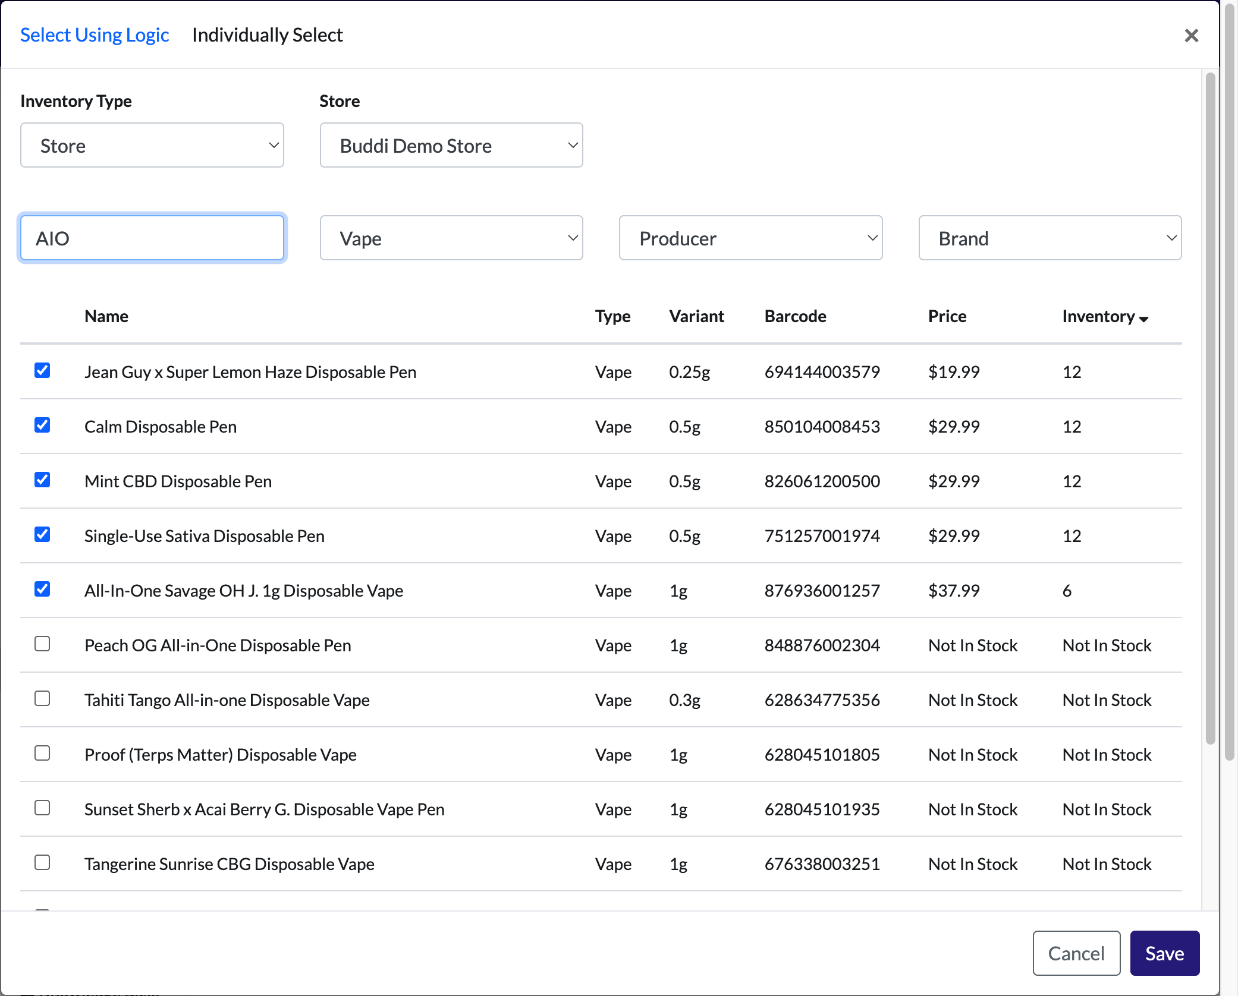Click the 0.3g variant cell
Viewport: 1238px width, 996px height.
pyautogui.click(x=684, y=700)
